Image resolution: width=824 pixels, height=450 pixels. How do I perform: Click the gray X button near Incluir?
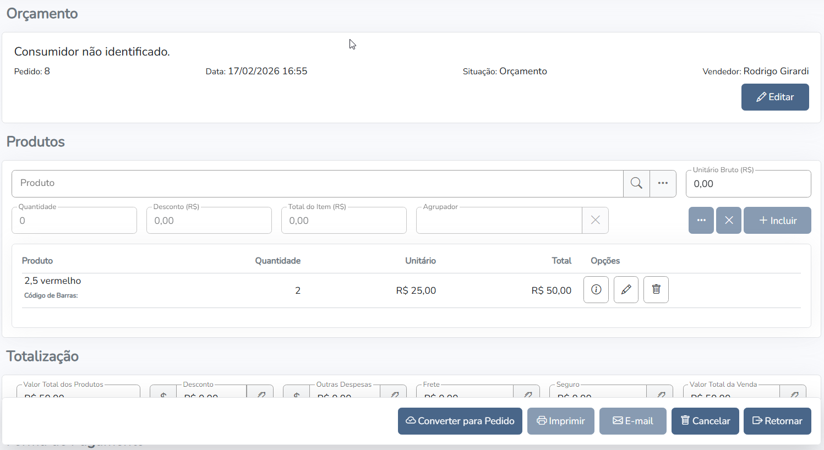[x=728, y=220]
